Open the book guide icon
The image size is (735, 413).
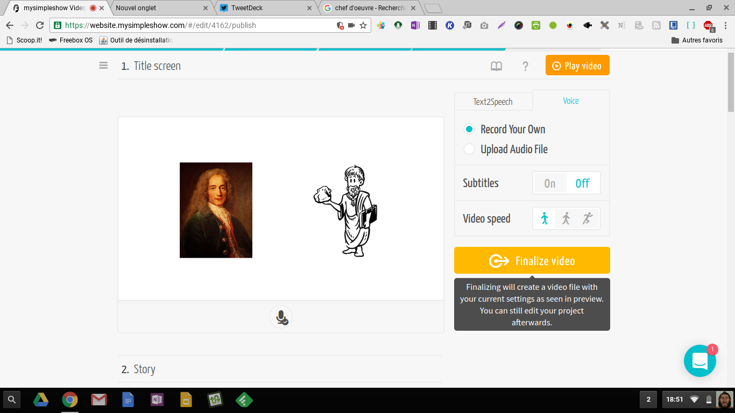496,66
